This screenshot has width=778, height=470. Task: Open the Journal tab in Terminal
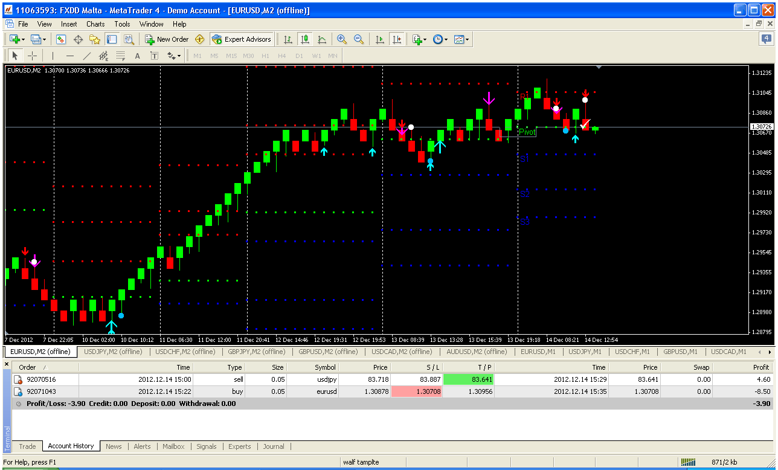(x=274, y=446)
